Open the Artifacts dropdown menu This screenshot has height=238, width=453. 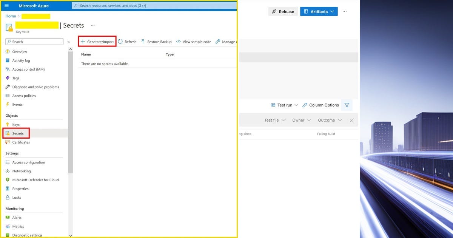coord(319,11)
